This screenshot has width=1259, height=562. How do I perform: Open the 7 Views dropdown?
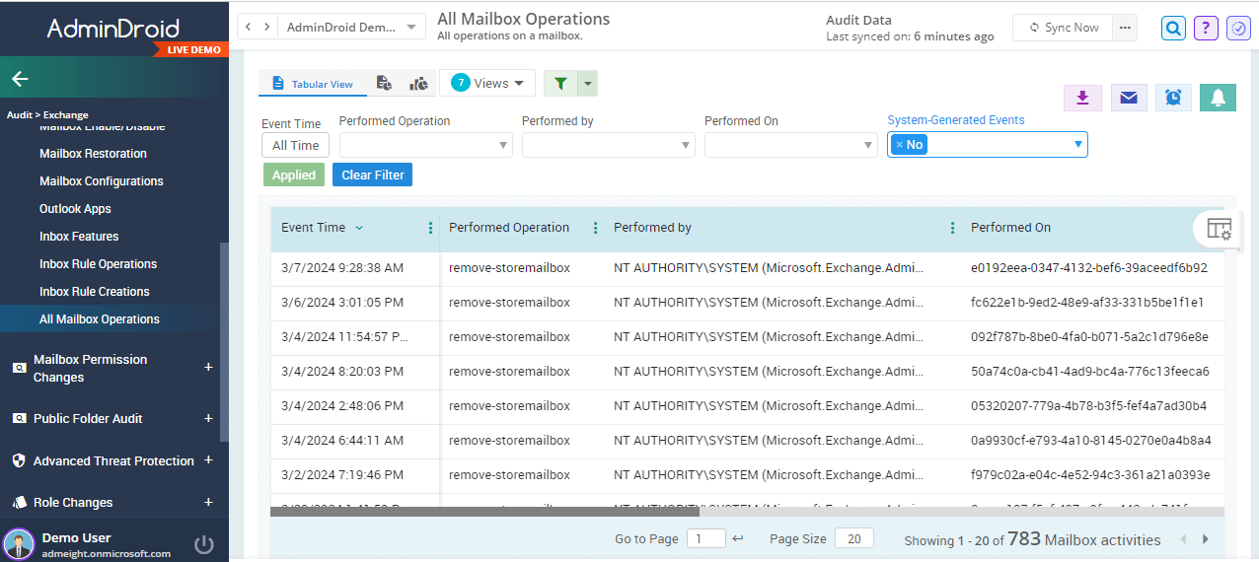click(487, 84)
